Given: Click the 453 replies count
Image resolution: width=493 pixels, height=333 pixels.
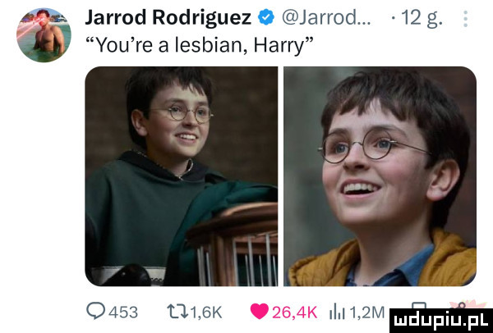Looking at the screenshot, I should pyautogui.click(x=123, y=312).
